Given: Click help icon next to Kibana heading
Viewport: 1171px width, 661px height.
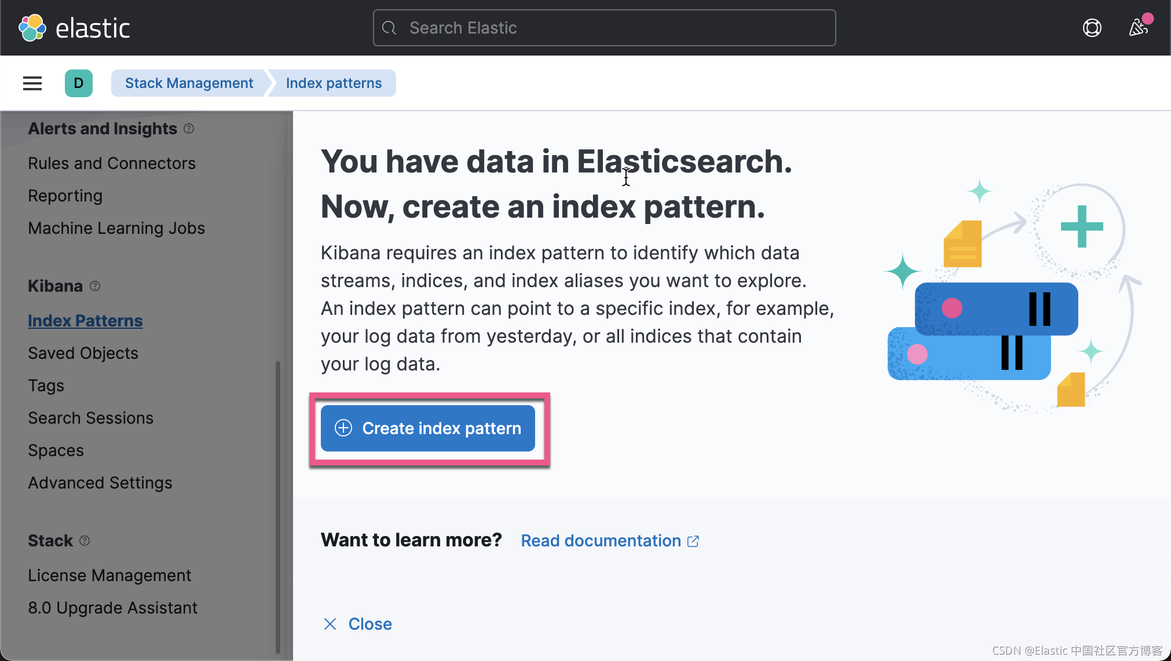Looking at the screenshot, I should (x=95, y=286).
